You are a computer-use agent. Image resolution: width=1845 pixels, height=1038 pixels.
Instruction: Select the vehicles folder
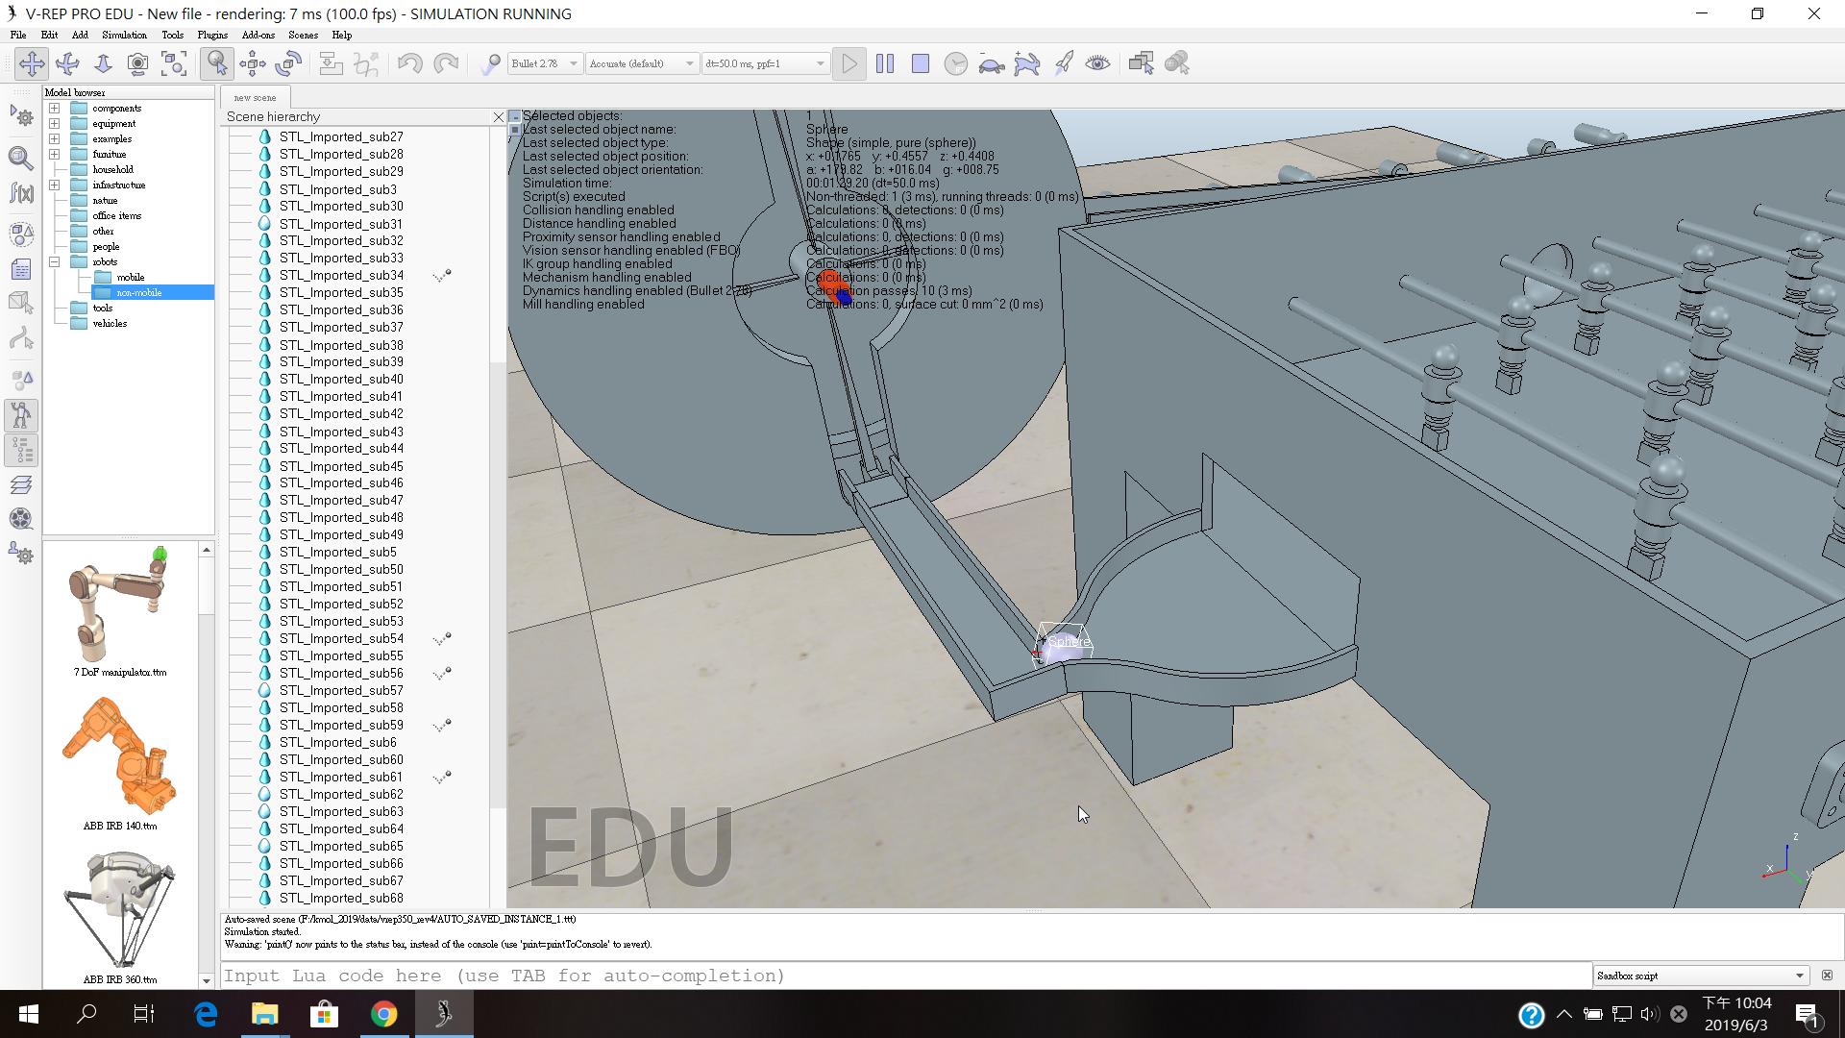[x=110, y=323]
